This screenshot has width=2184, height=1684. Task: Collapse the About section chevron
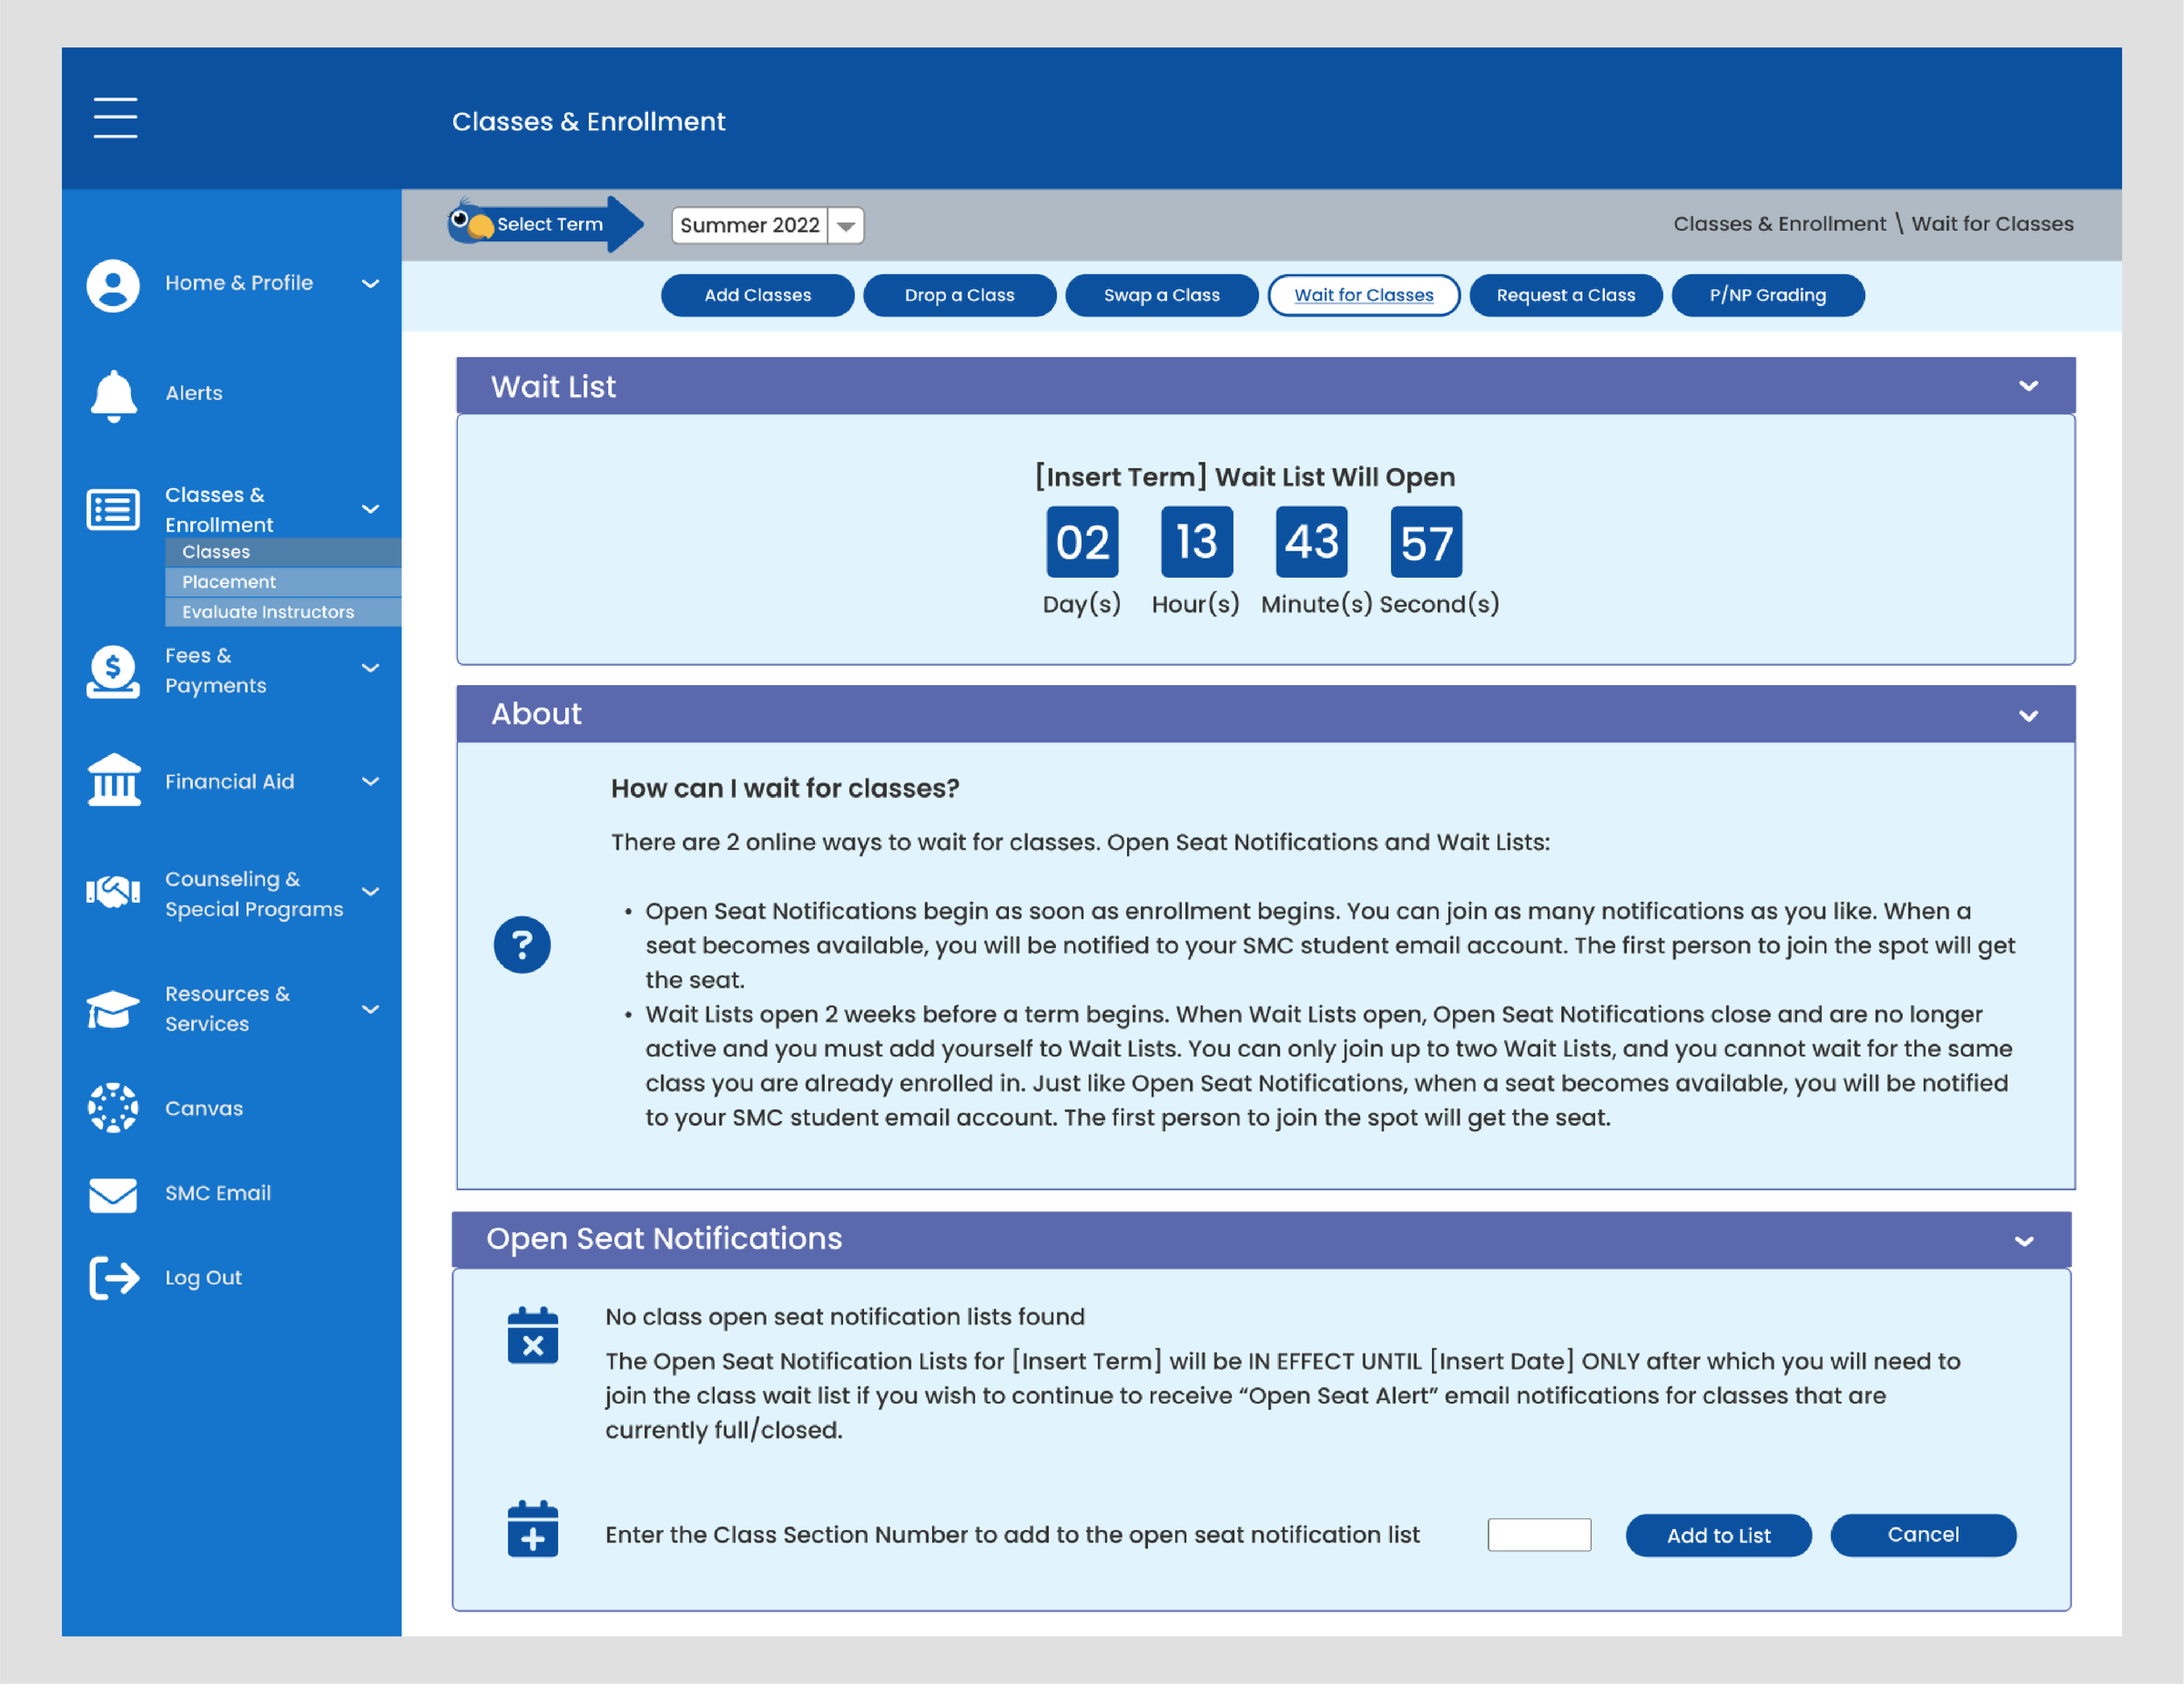click(x=2028, y=716)
